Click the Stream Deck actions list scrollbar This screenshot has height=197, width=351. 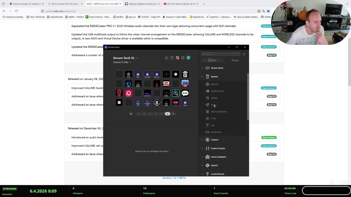(x=248, y=96)
